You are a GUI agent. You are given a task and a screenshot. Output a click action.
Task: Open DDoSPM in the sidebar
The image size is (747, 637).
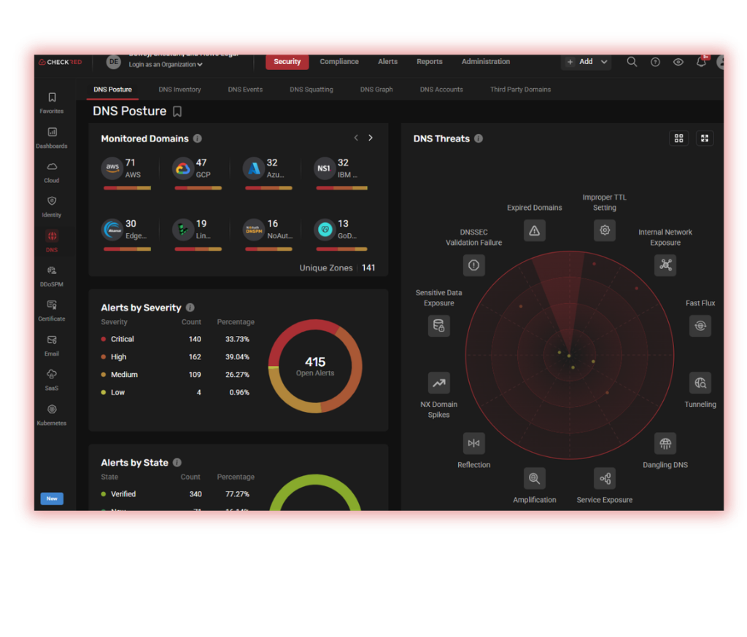point(52,275)
